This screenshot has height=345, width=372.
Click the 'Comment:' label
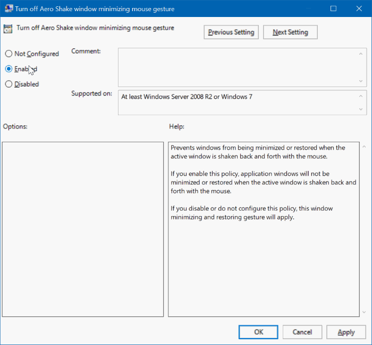pos(86,51)
